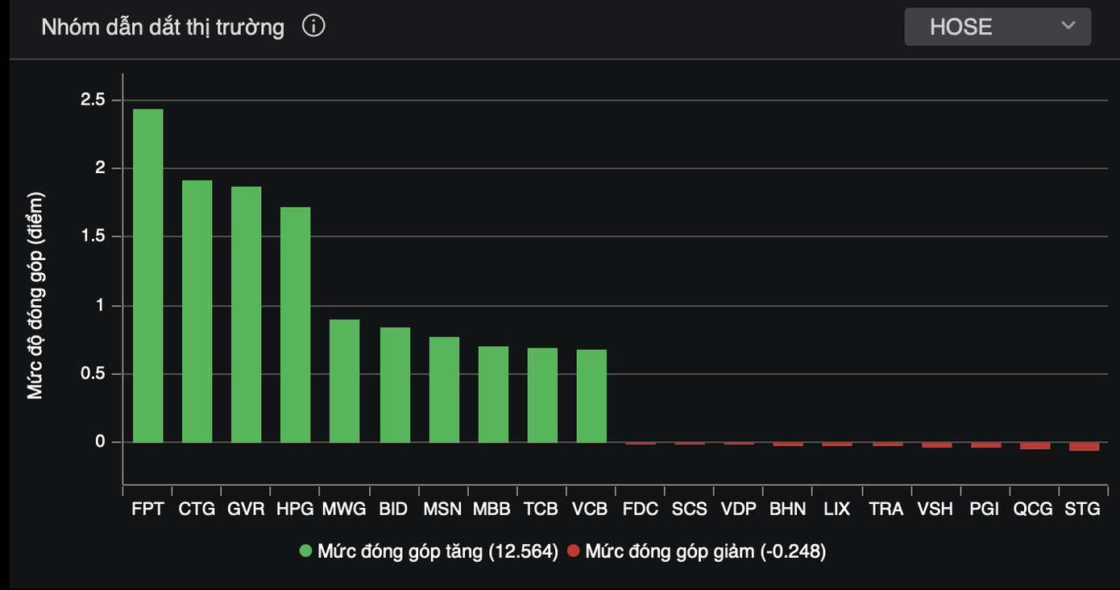Click the MBB green bar
1120x590 pixels.
coord(493,394)
